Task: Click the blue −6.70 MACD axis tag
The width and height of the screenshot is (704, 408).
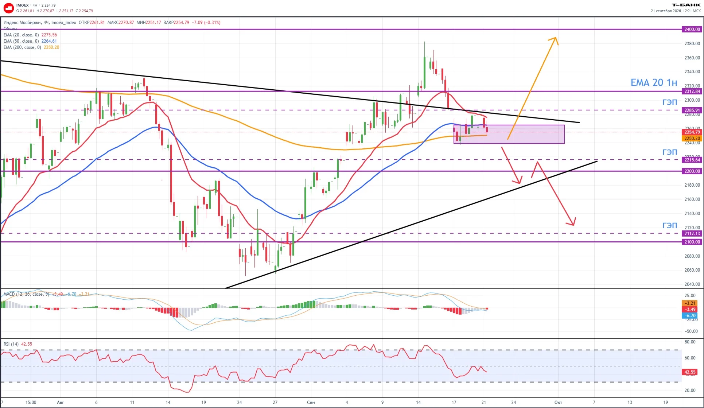Action: click(689, 315)
